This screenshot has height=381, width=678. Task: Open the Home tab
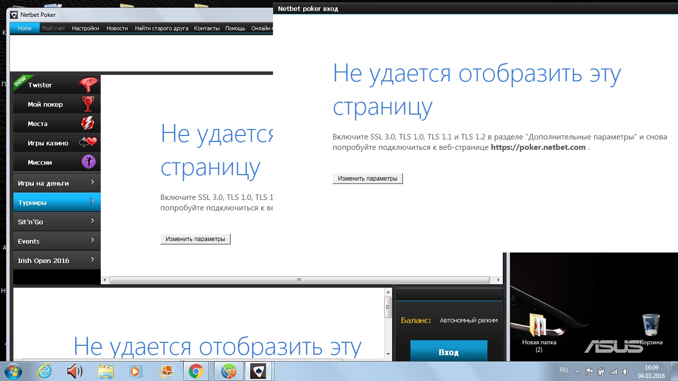(x=25, y=28)
